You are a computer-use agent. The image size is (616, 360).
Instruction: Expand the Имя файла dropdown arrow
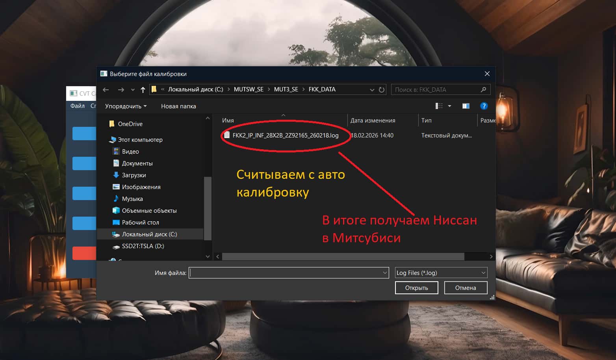coord(385,273)
